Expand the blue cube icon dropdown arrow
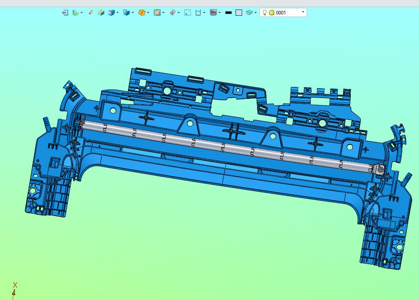This screenshot has height=300, width=419. point(117,12)
